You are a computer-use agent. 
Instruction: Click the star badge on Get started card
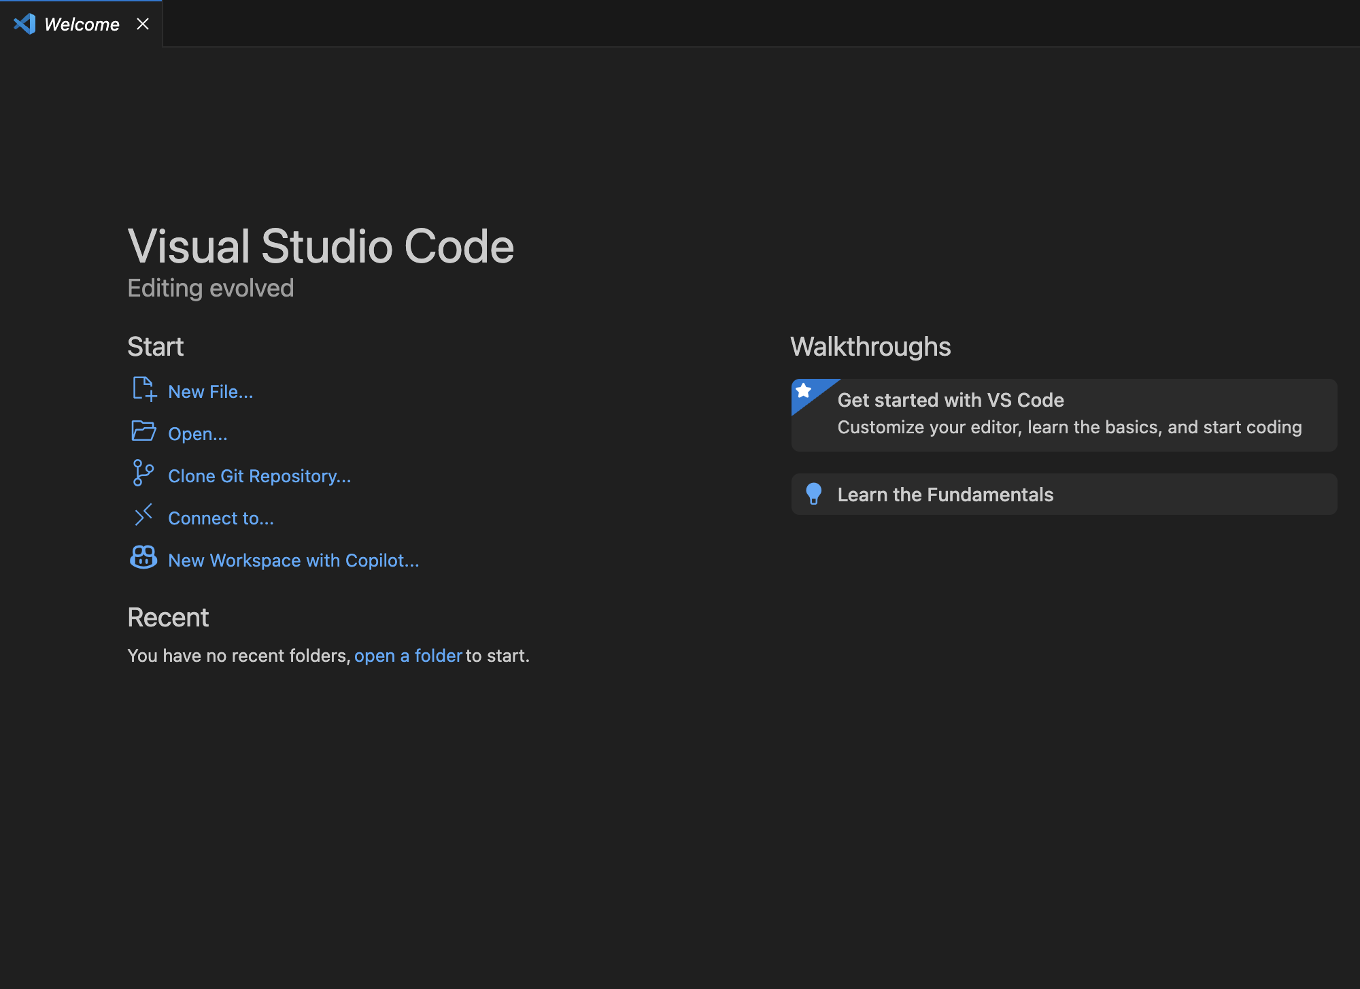[804, 390]
